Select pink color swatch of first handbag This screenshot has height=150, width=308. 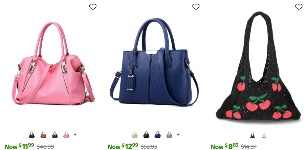click(x=66, y=135)
